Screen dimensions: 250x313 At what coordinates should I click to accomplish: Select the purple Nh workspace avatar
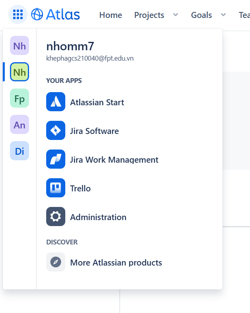pos(20,45)
